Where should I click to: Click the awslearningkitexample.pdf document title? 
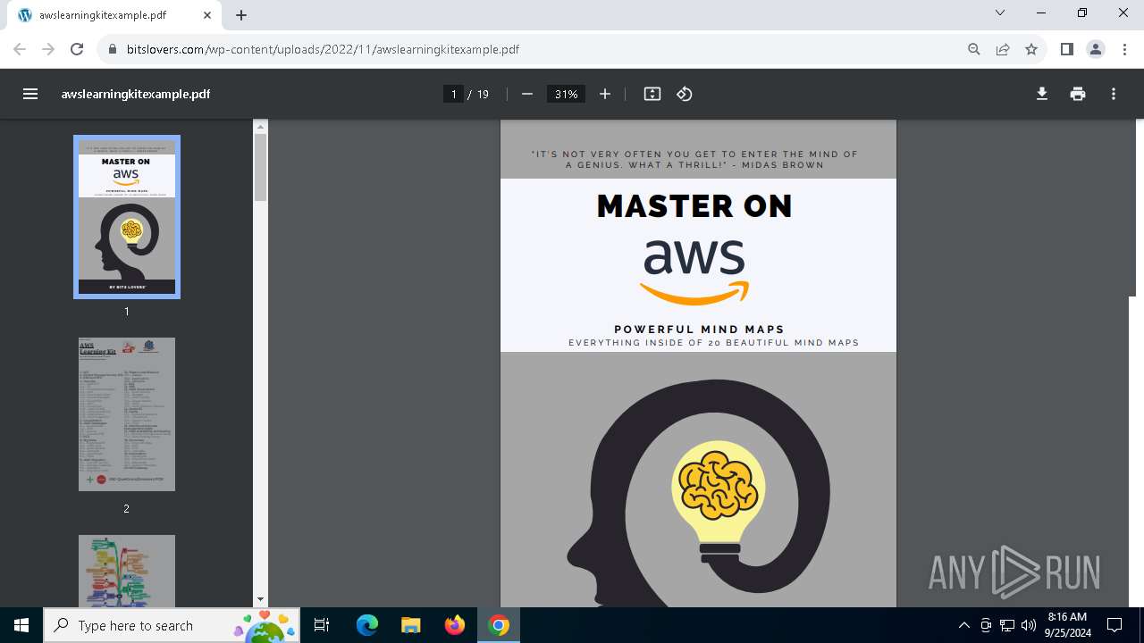136,94
